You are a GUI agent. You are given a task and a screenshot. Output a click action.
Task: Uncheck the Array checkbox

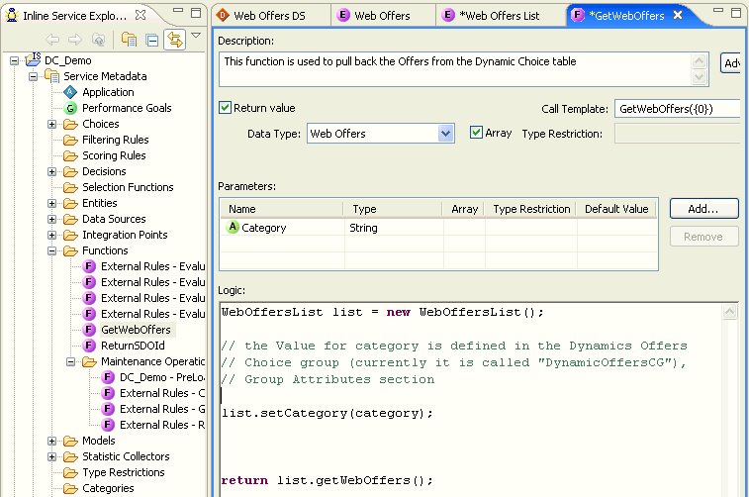point(476,133)
